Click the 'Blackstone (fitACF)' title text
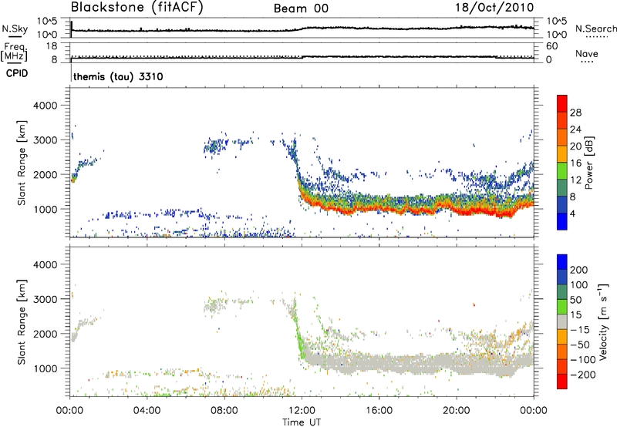Image resolution: width=617 pixels, height=427 pixels. [137, 8]
